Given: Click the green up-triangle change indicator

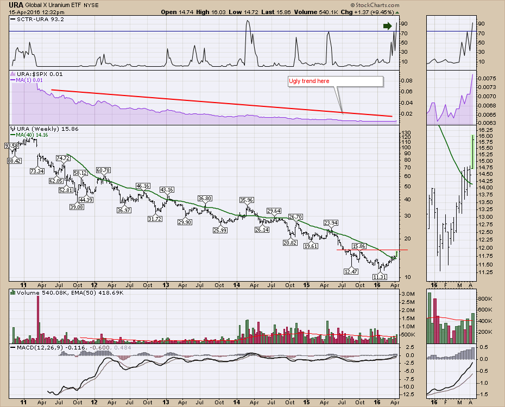Looking at the screenshot, I should click(x=397, y=12).
